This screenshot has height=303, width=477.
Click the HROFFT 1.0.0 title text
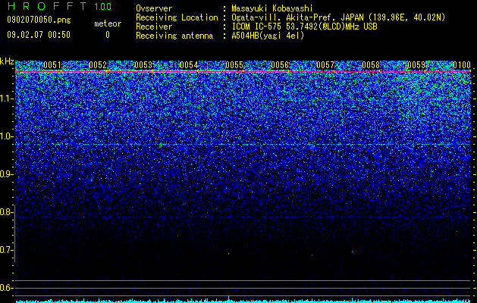click(x=59, y=6)
